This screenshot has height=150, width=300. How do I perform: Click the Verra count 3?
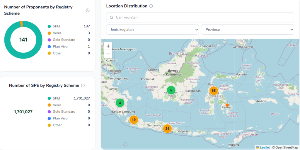click(x=89, y=33)
